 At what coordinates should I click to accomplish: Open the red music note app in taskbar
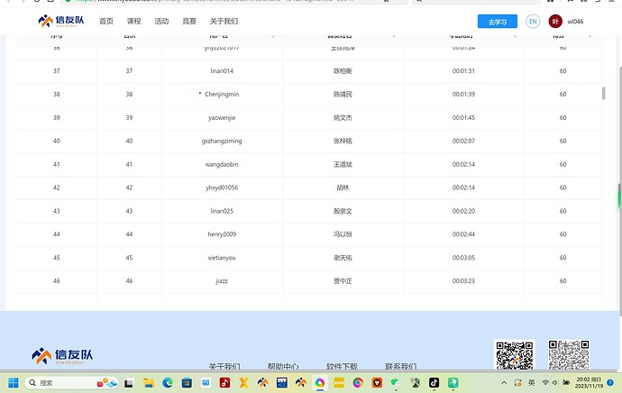point(224,383)
